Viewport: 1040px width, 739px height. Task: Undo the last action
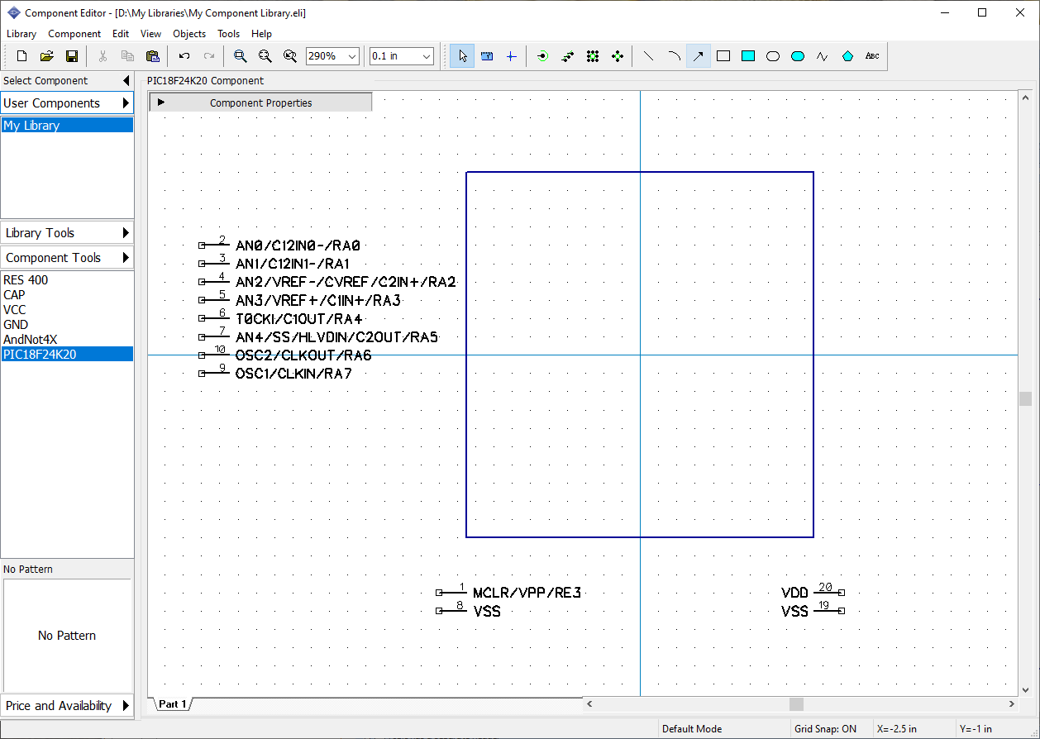pos(184,56)
